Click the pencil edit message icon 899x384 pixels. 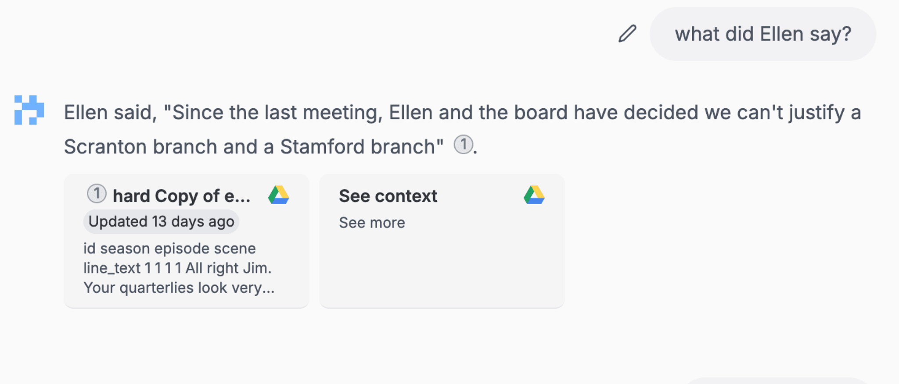click(627, 34)
